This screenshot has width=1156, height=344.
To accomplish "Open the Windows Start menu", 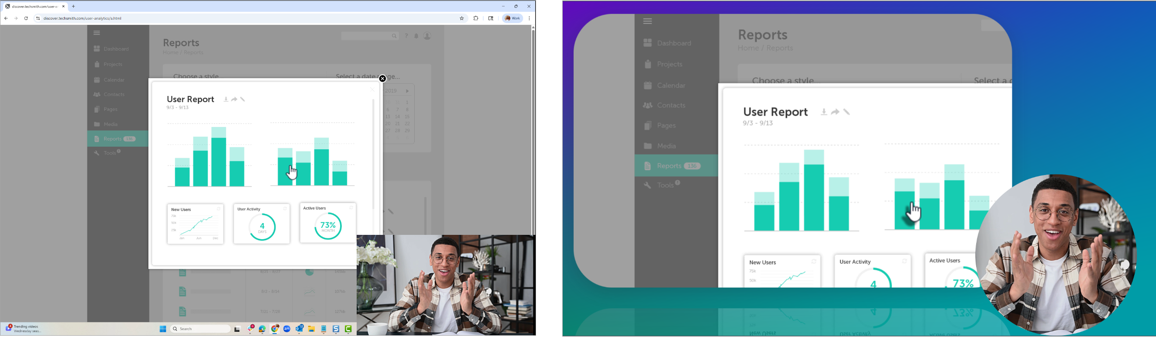I will click(x=163, y=329).
